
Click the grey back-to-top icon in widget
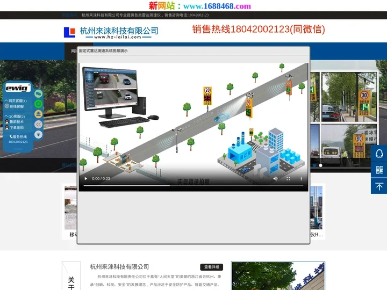coord(38,134)
